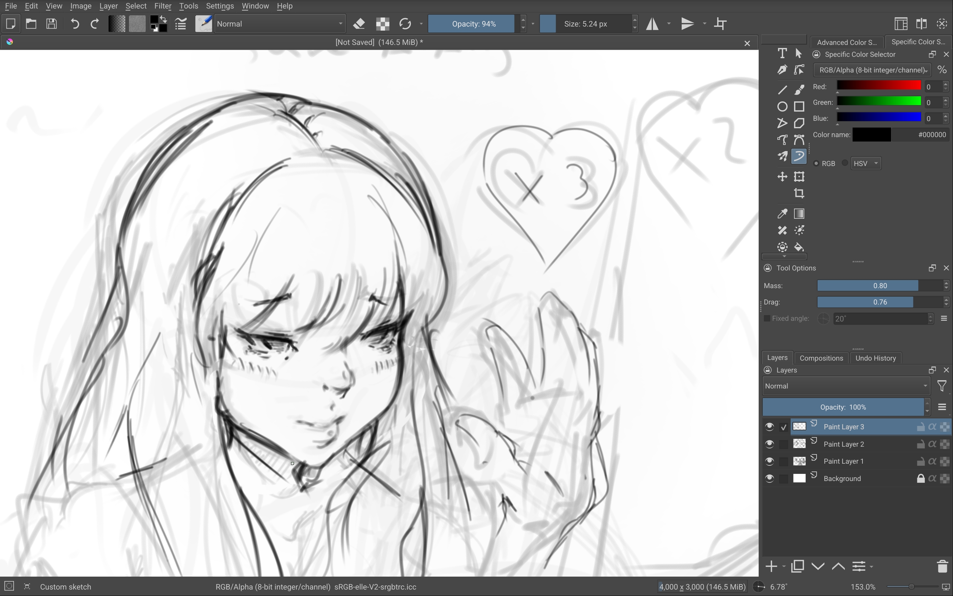Expand vertical mirror options arrow
This screenshot has width=953, height=596.
[x=705, y=24]
